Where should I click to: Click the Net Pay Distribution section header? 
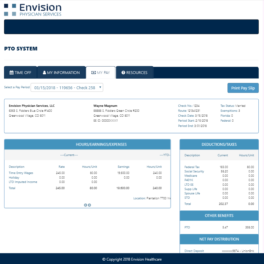point(219,239)
